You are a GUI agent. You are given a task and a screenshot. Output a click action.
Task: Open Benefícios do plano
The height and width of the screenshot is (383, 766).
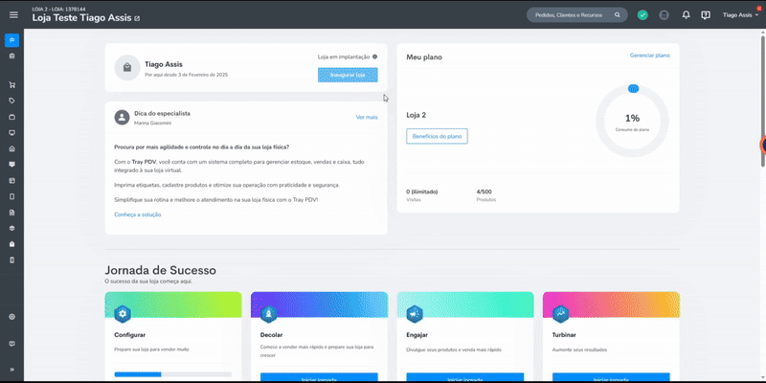tap(437, 136)
